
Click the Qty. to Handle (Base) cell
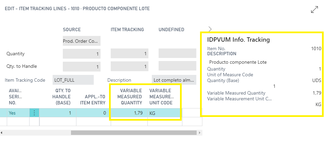click(58, 113)
